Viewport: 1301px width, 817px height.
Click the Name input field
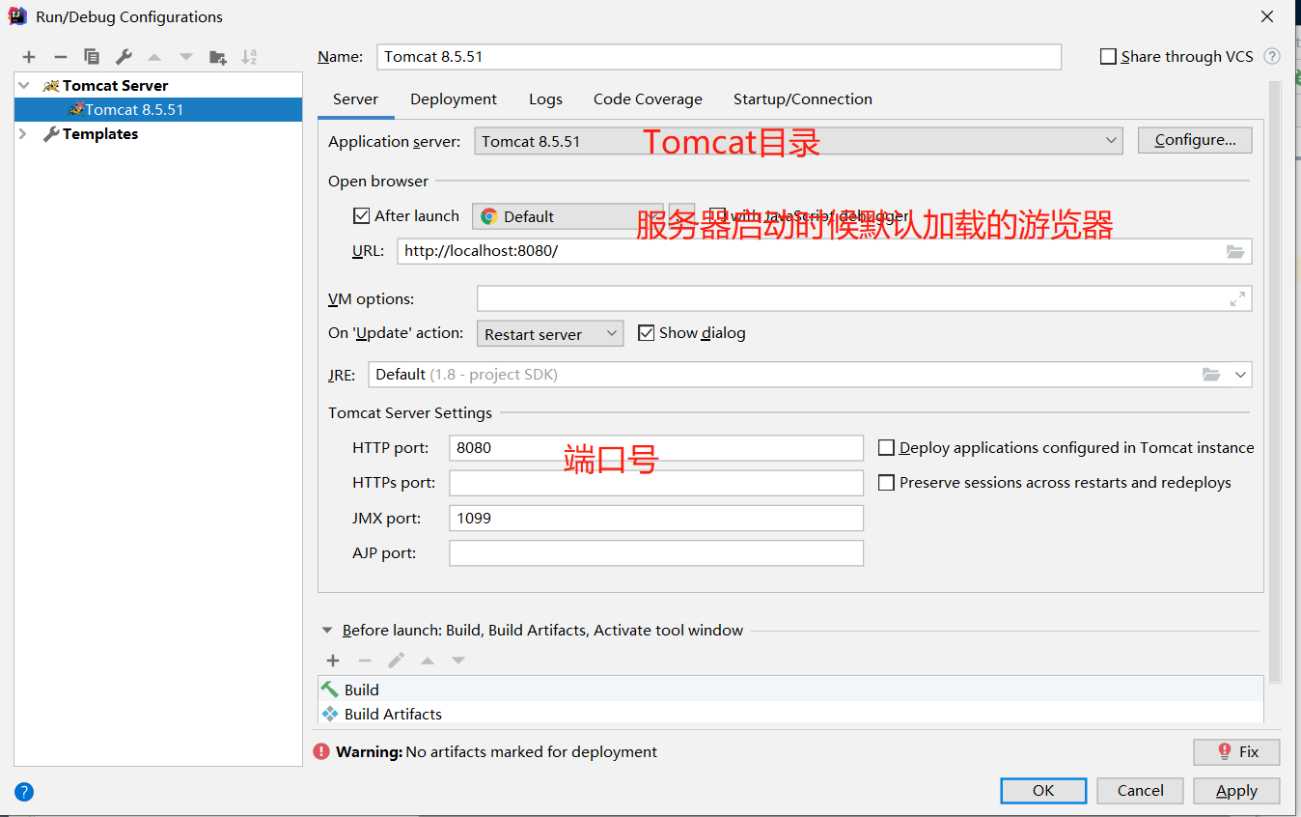[x=719, y=57]
